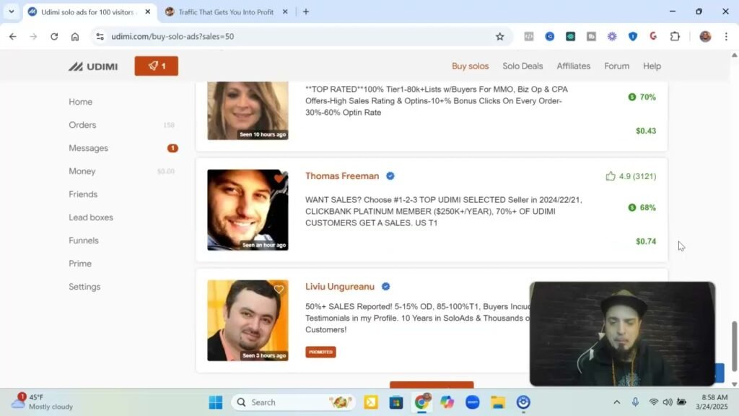
Task: Open Windows Start menu
Action: point(215,402)
